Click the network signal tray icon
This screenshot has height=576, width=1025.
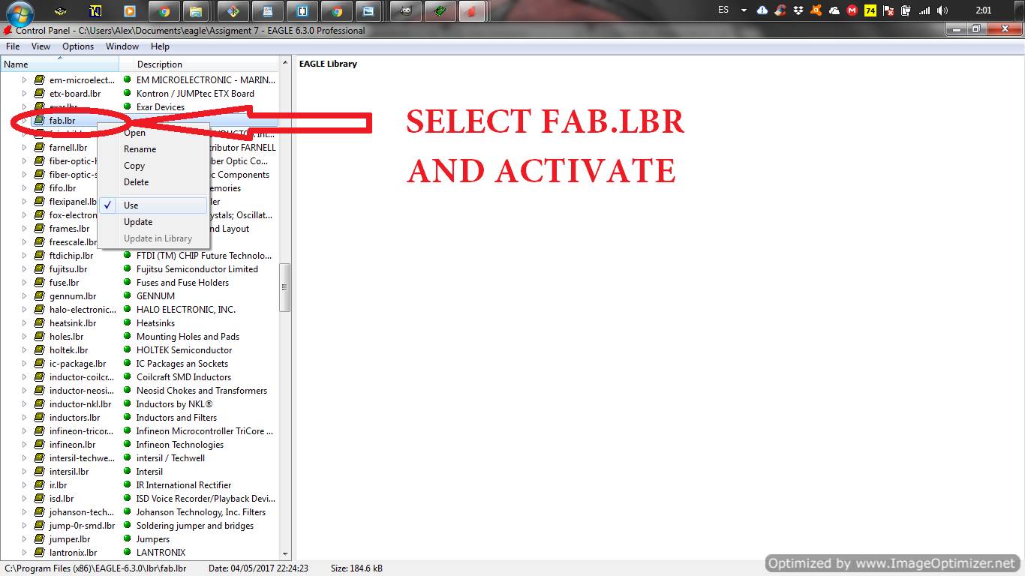click(924, 10)
